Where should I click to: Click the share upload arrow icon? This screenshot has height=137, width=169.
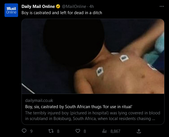pos(139,131)
